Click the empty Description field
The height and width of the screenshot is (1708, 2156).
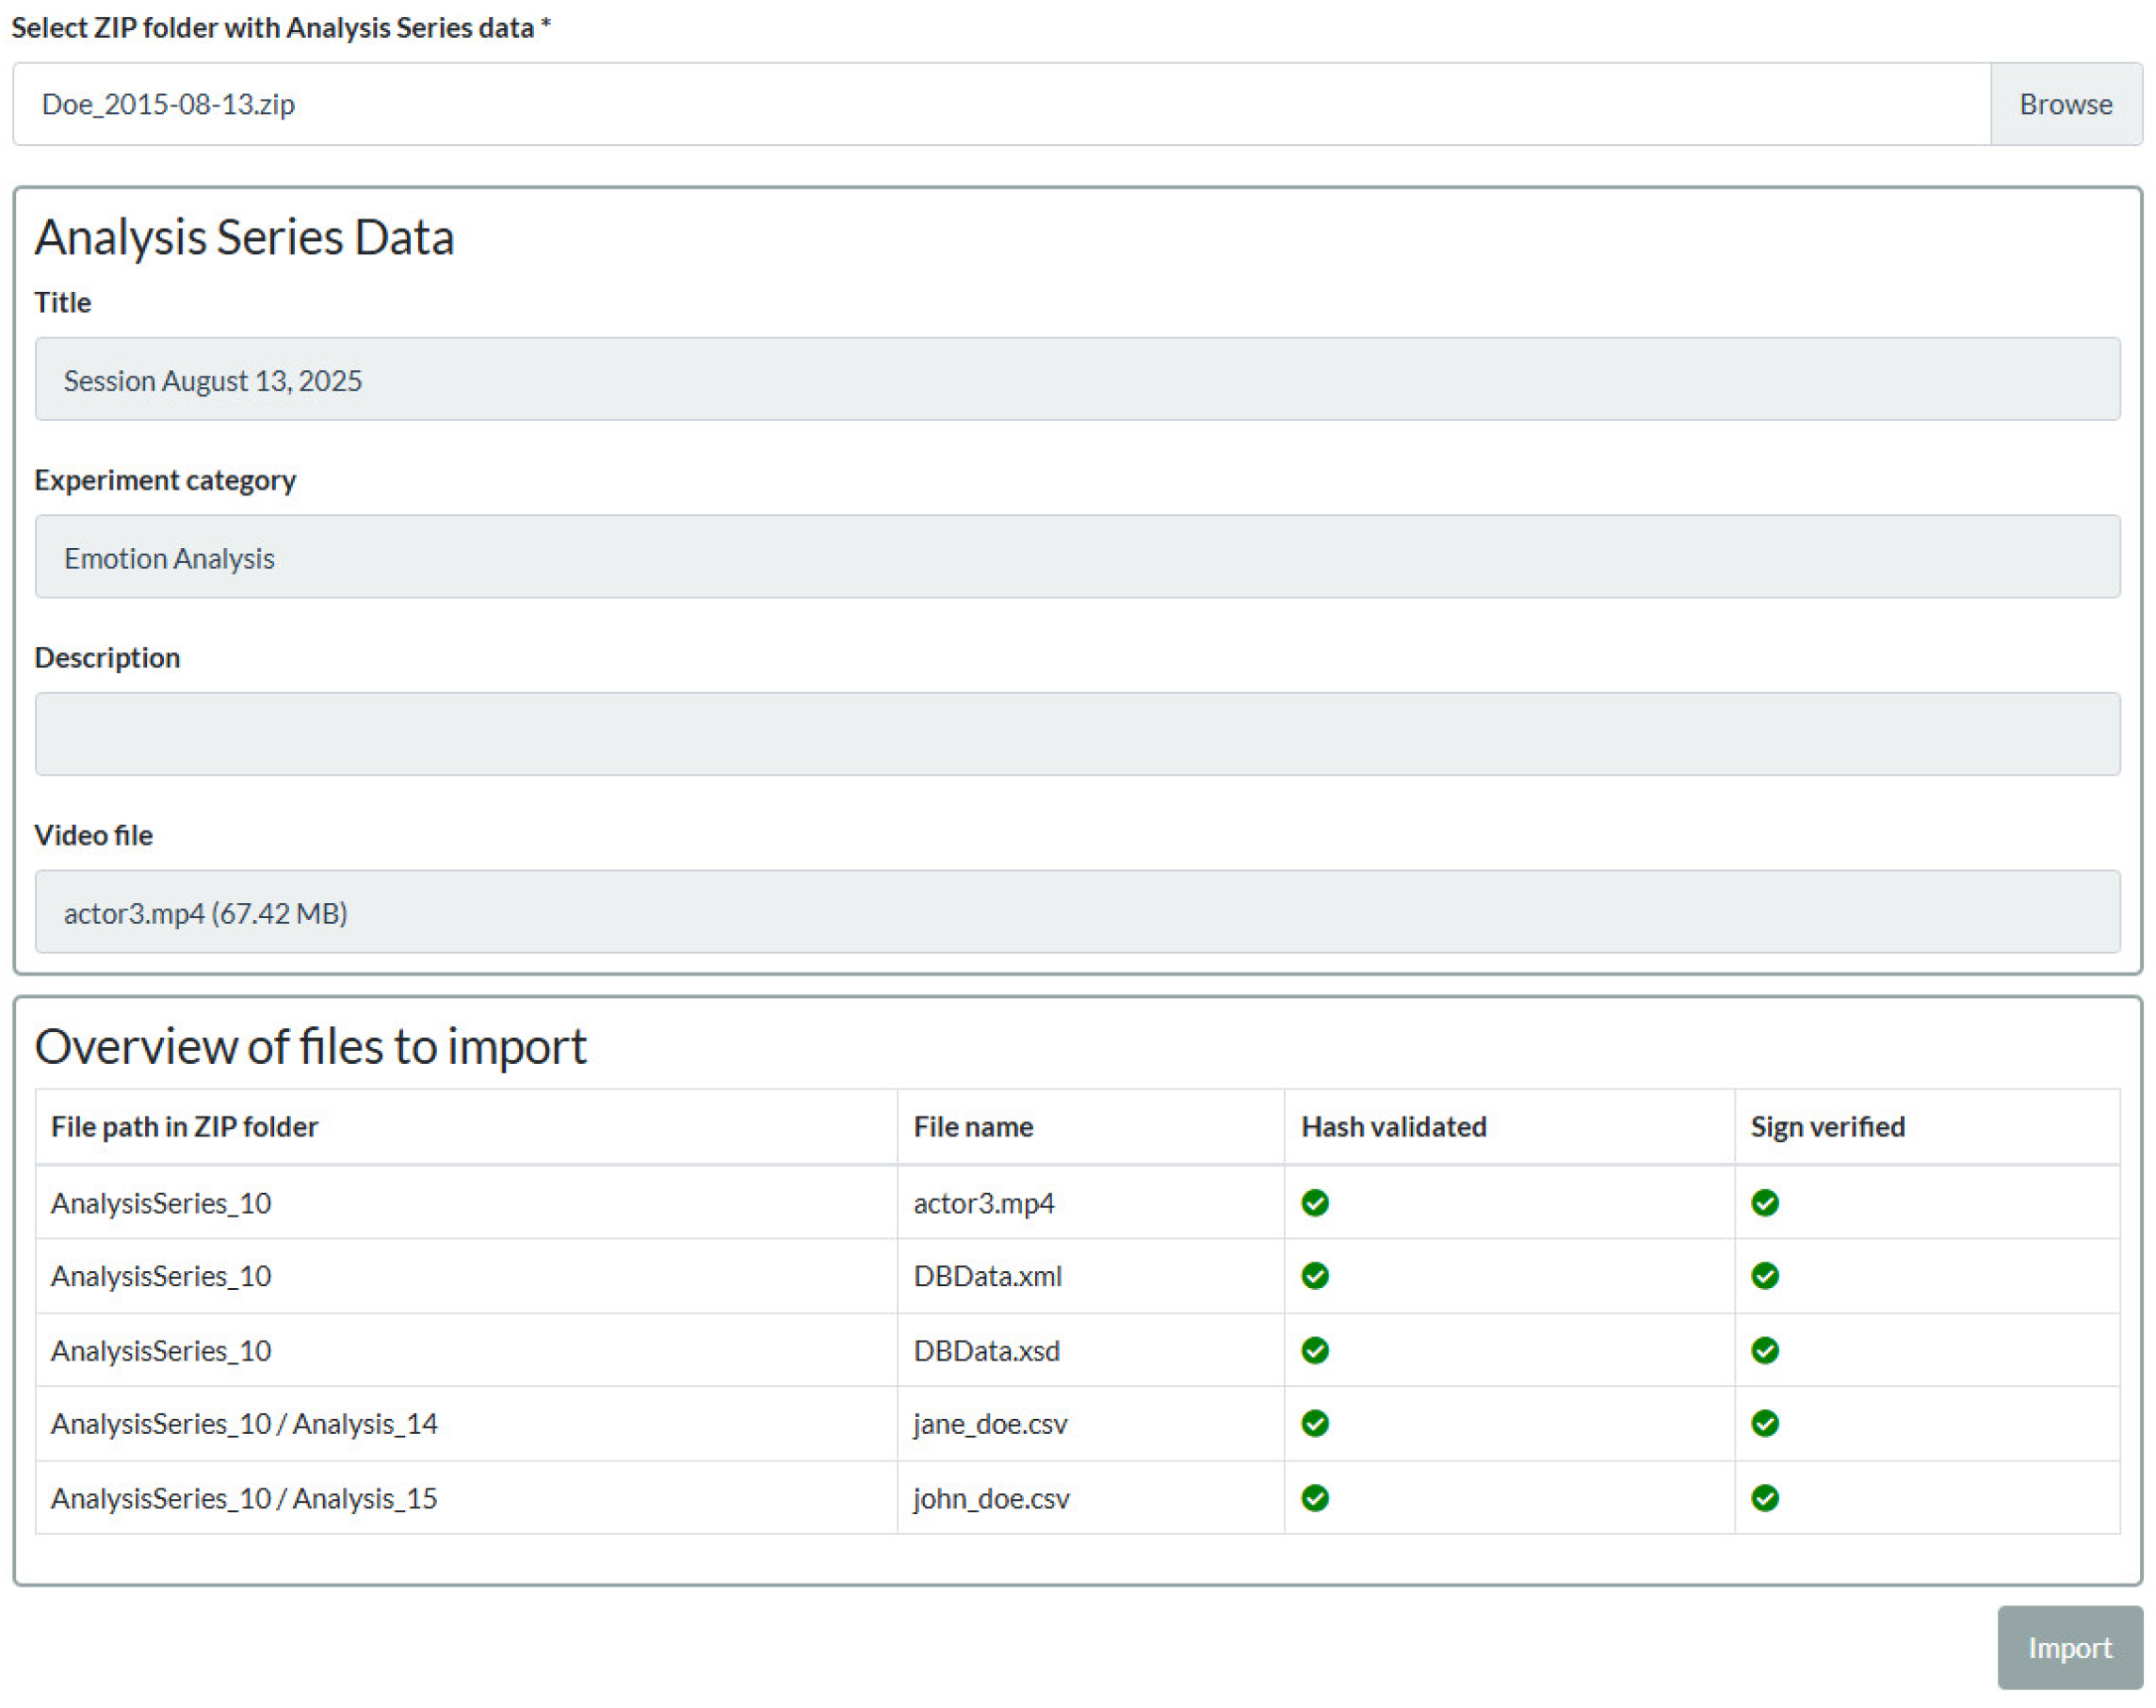pos(1077,734)
